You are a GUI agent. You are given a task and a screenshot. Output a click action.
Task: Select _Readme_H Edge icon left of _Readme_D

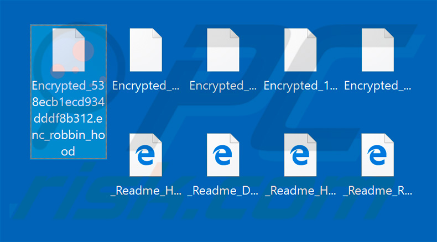point(145,155)
